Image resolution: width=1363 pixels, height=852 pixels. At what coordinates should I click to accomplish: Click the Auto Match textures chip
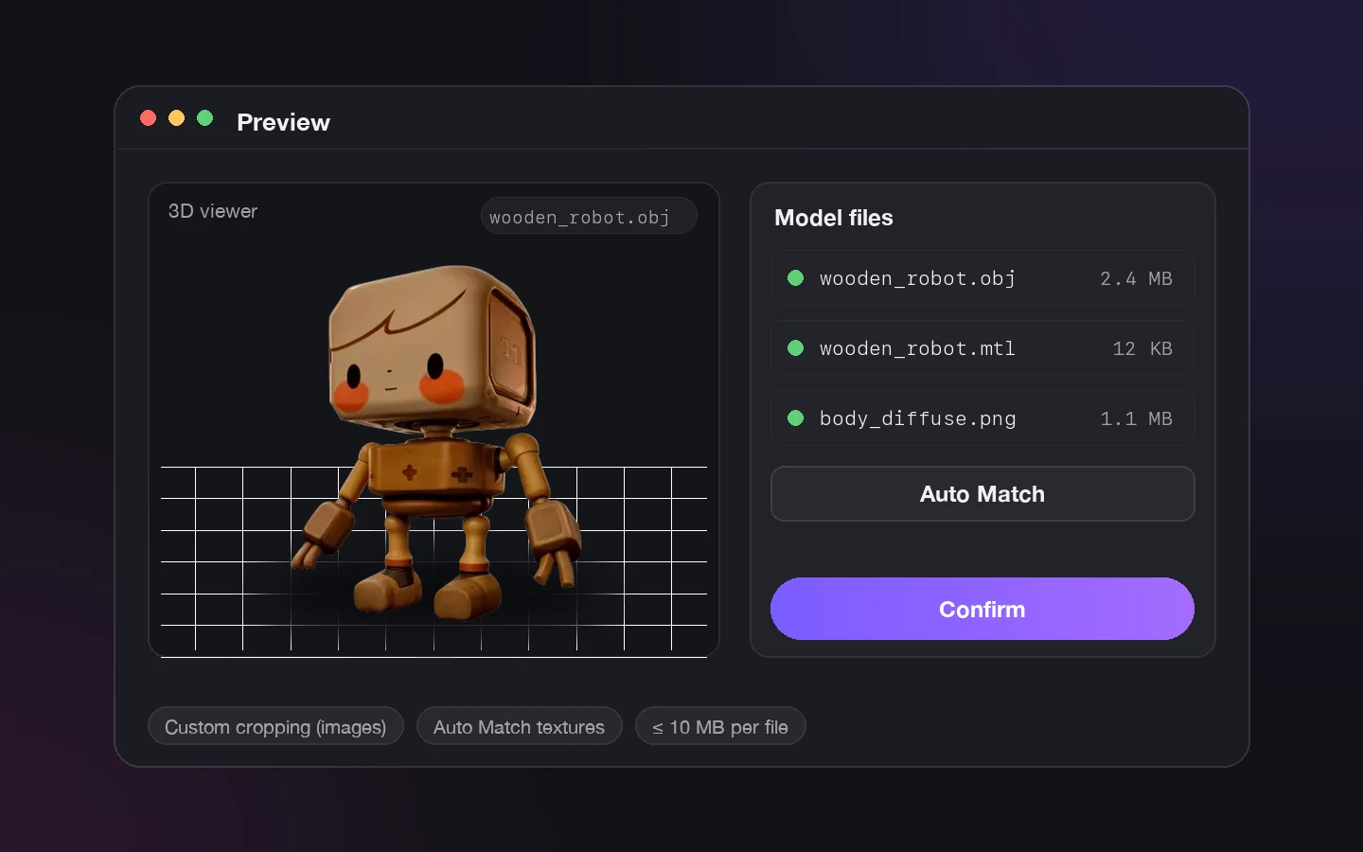coord(519,726)
